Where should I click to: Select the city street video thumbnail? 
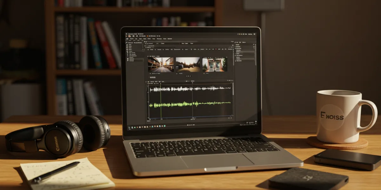[x=161, y=65]
